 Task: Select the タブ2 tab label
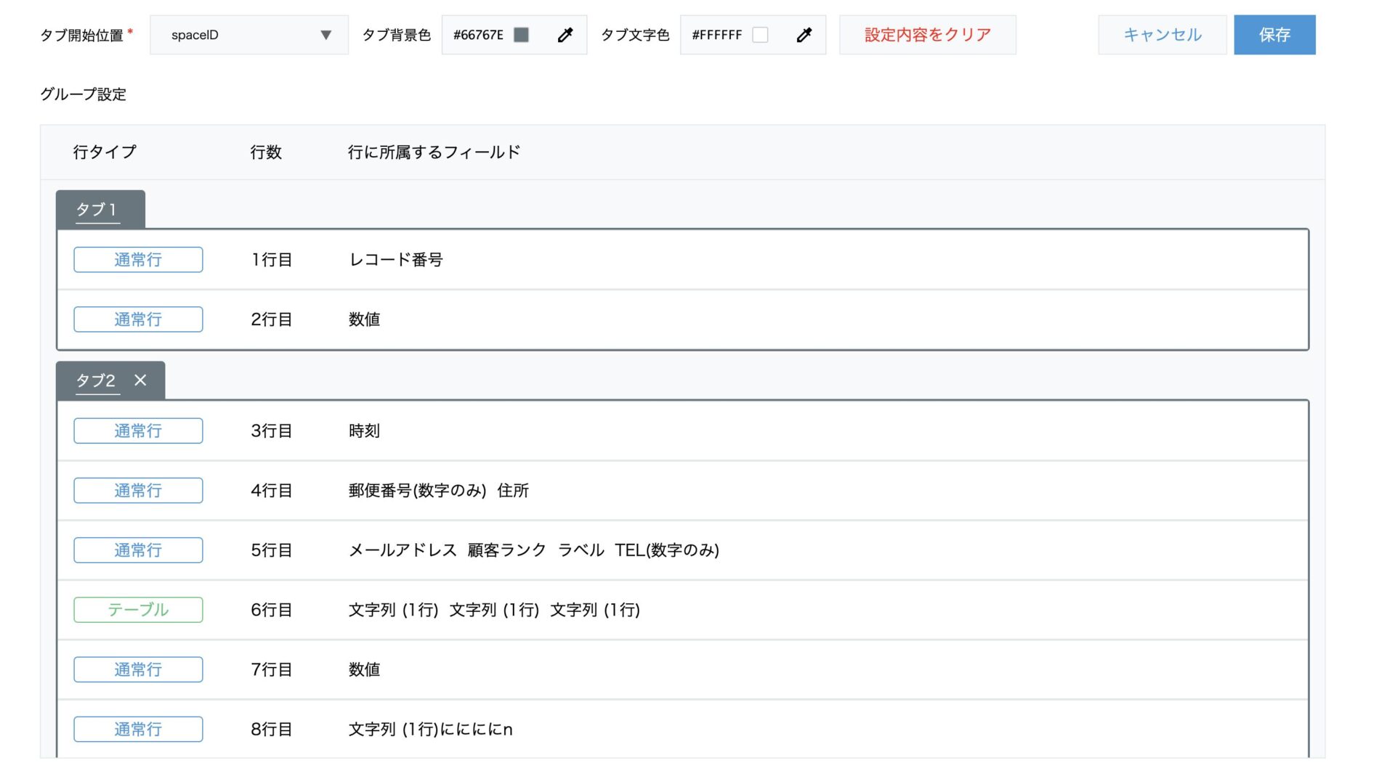95,380
